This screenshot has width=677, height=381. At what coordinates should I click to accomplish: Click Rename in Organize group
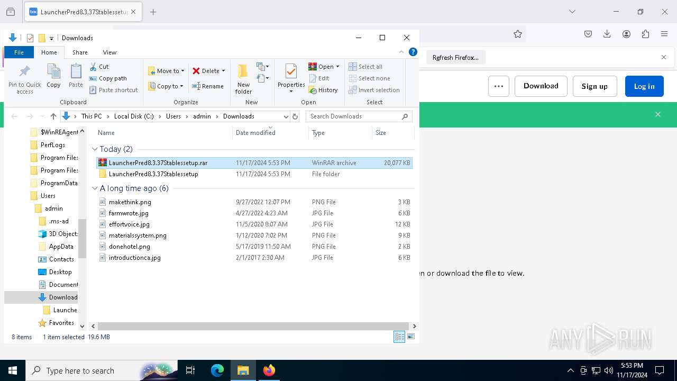coord(207,86)
